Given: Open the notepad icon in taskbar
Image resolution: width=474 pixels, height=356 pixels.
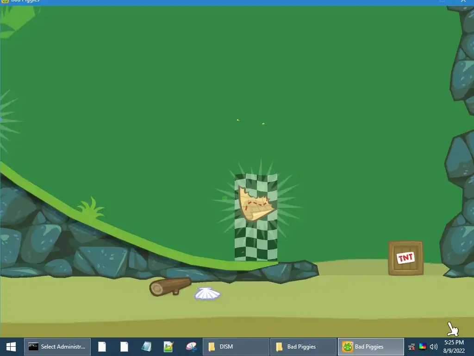Looking at the screenshot, I should pos(146,347).
